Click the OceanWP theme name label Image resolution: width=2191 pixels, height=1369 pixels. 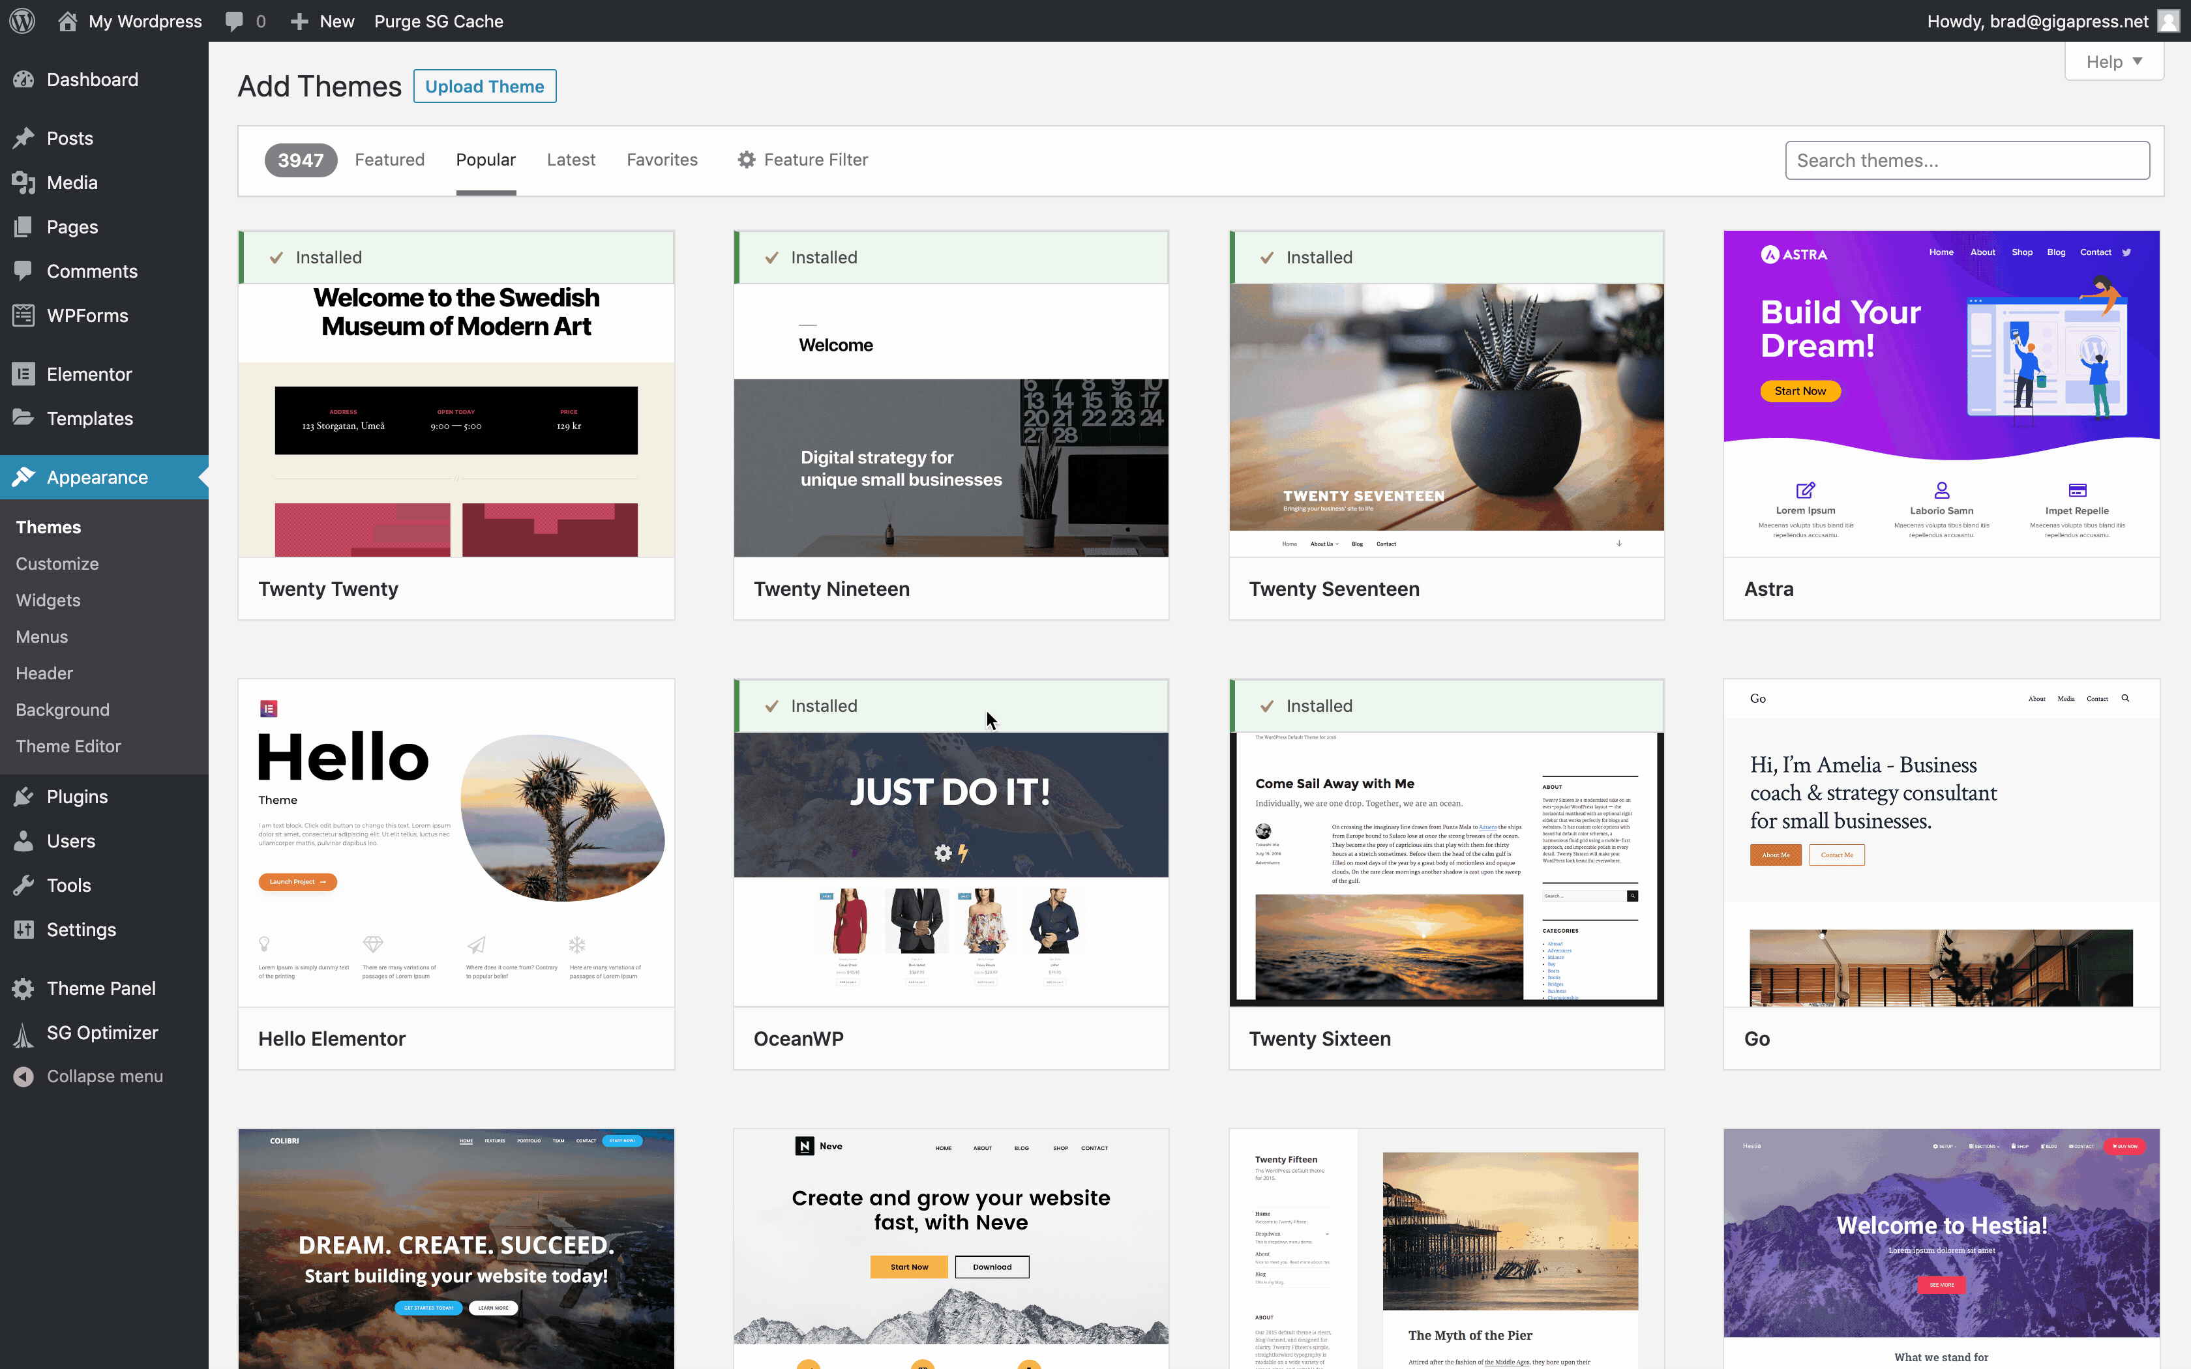coord(797,1038)
